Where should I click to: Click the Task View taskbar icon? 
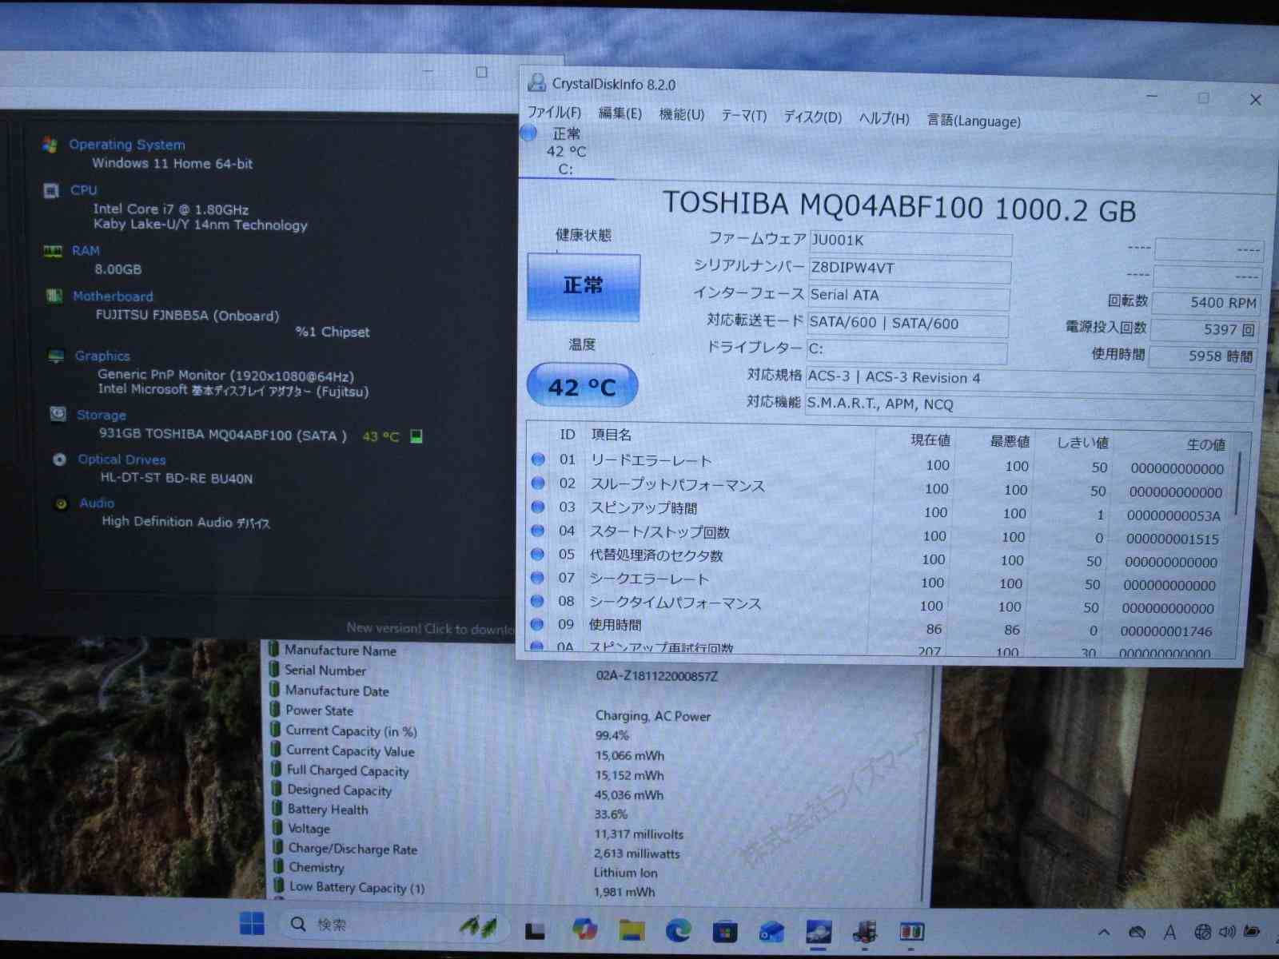click(x=535, y=930)
